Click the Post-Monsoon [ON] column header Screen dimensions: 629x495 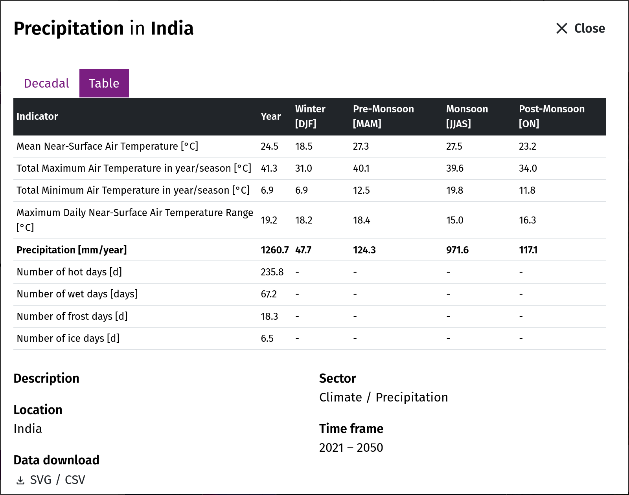pyautogui.click(x=552, y=116)
